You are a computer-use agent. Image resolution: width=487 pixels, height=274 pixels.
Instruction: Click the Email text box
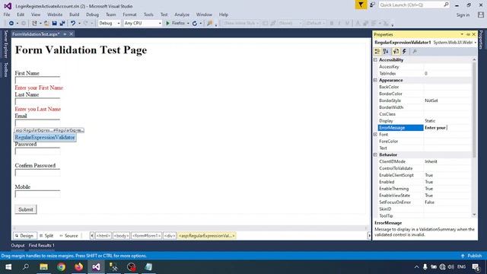(37, 123)
